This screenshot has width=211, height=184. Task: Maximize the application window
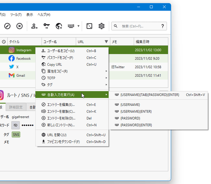(151, 7)
